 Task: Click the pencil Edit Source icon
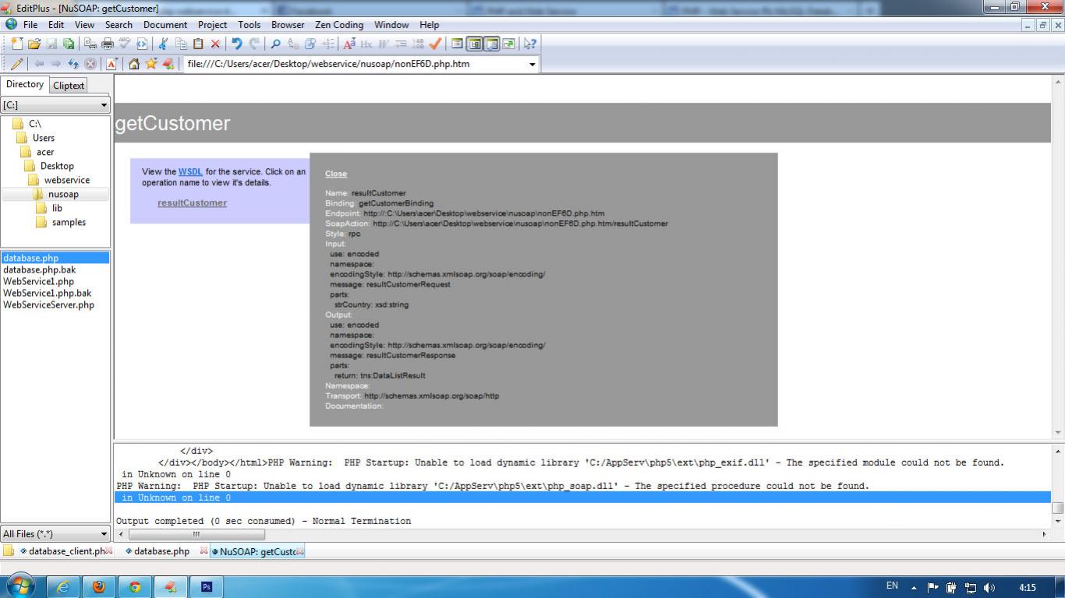(16, 64)
